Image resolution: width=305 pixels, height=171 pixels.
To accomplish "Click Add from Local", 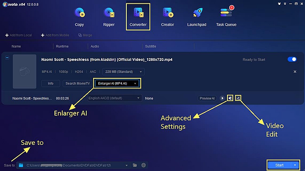I will [18, 35].
